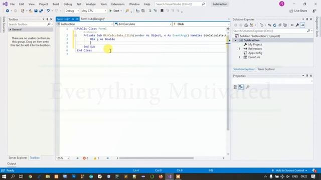
Task: Open the File menu
Action: pyautogui.click(x=12, y=4)
